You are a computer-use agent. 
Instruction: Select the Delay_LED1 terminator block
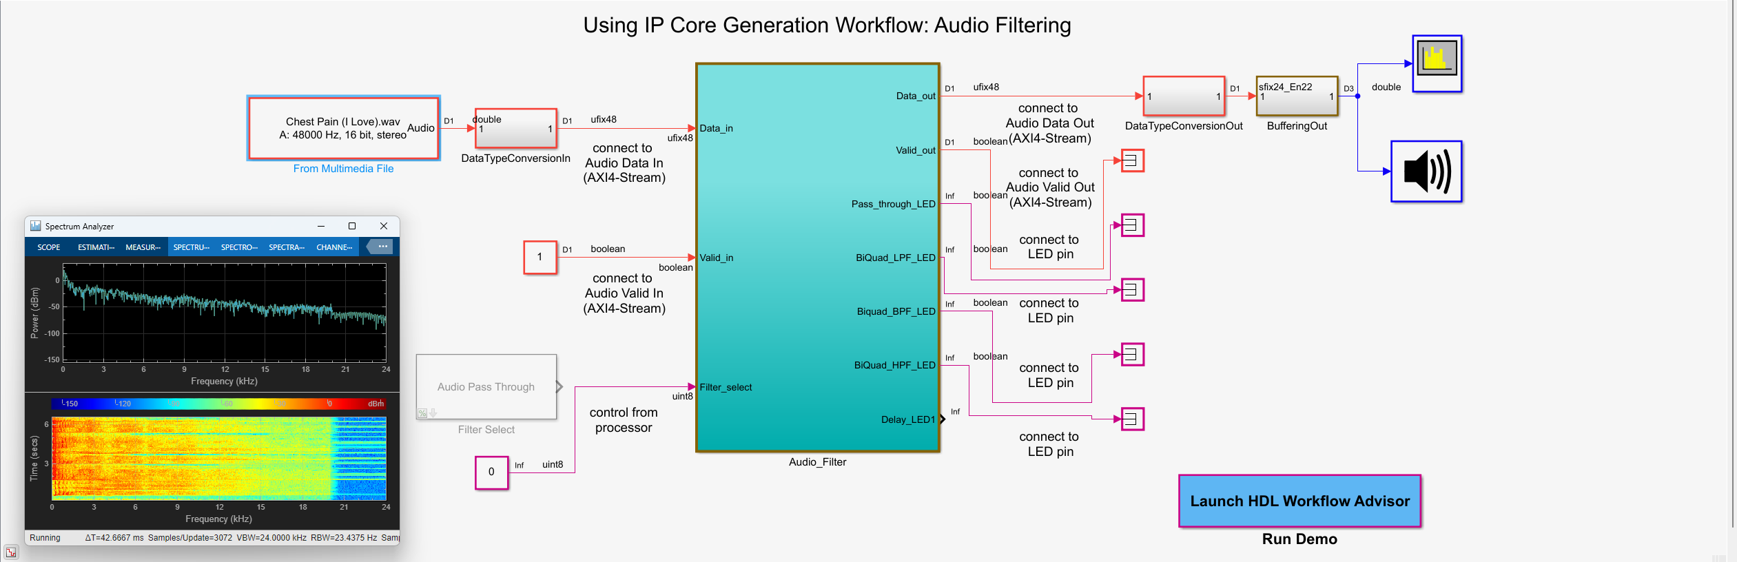coord(1132,419)
